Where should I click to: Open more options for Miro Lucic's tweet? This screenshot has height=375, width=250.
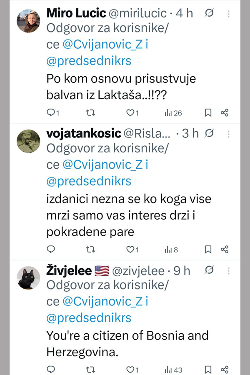tap(228, 14)
